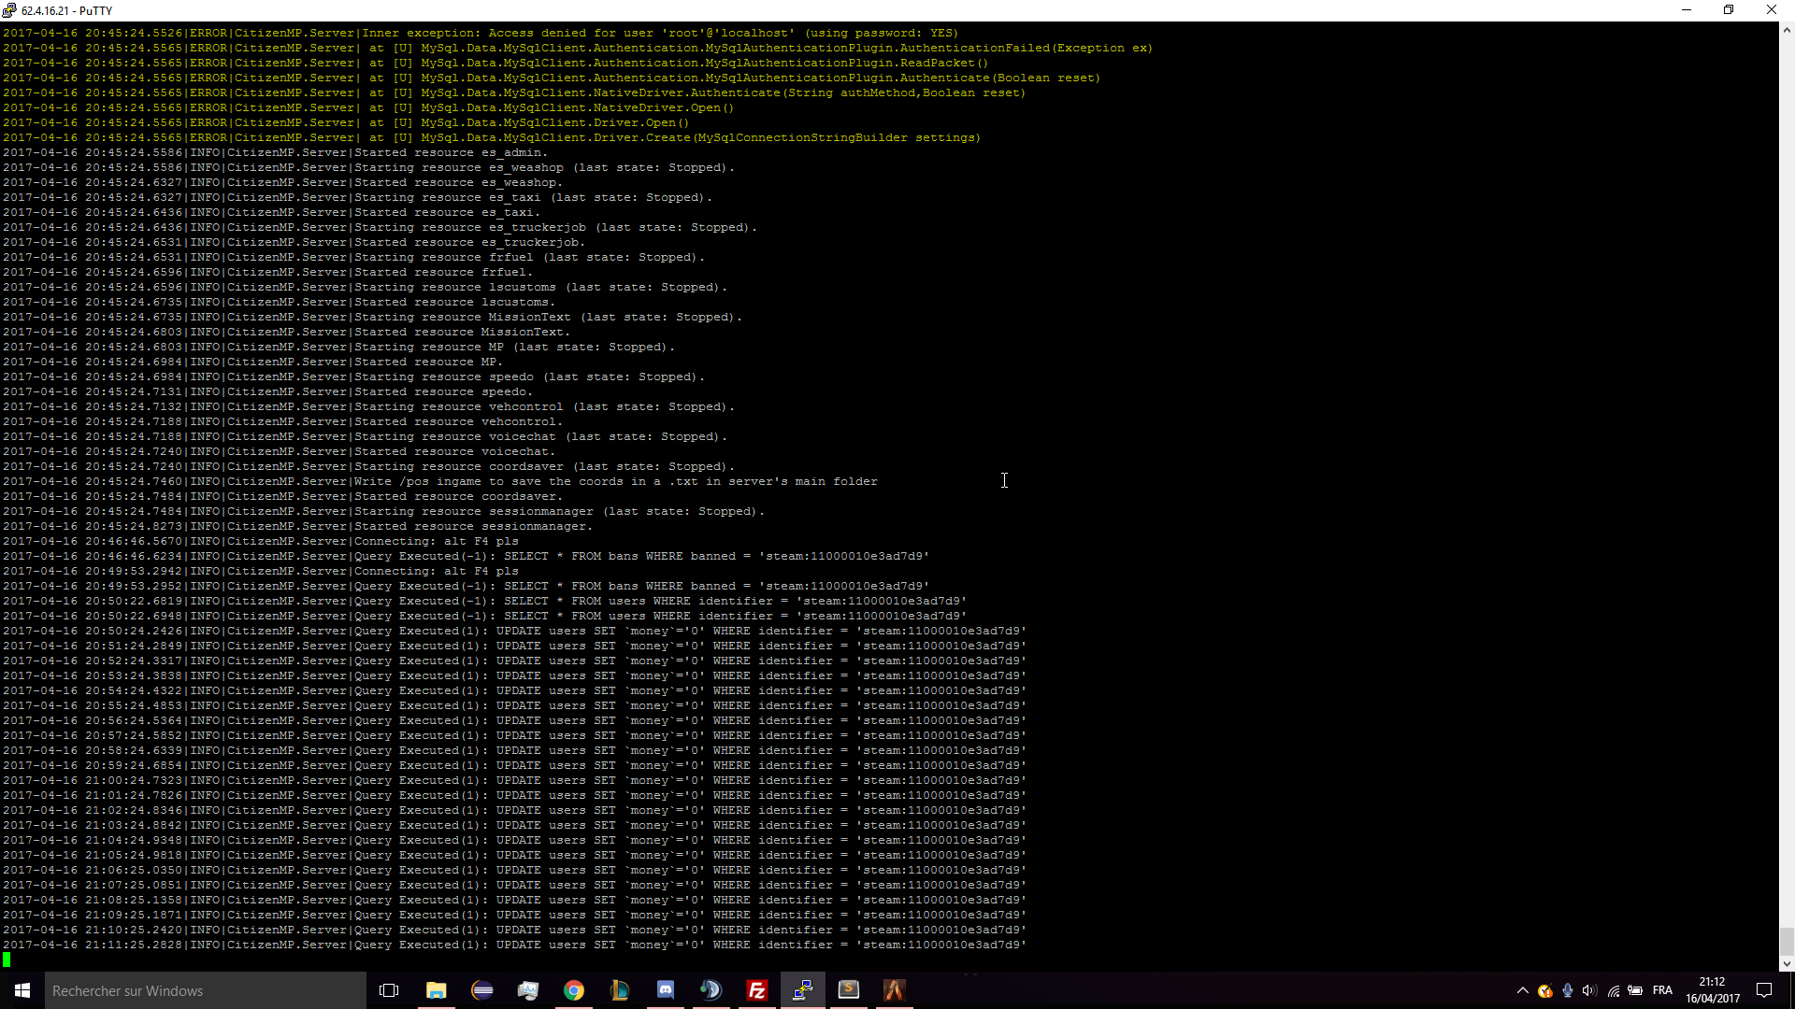Click the '62.4.16.21 - PuTTY' window title
Screen dimensions: 1795x1009
[x=66, y=10]
